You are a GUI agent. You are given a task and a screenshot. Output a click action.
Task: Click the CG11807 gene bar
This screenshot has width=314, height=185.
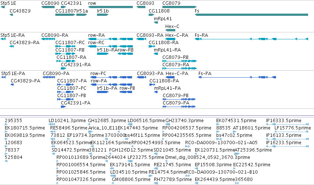pyautogui.click(x=65, y=15)
